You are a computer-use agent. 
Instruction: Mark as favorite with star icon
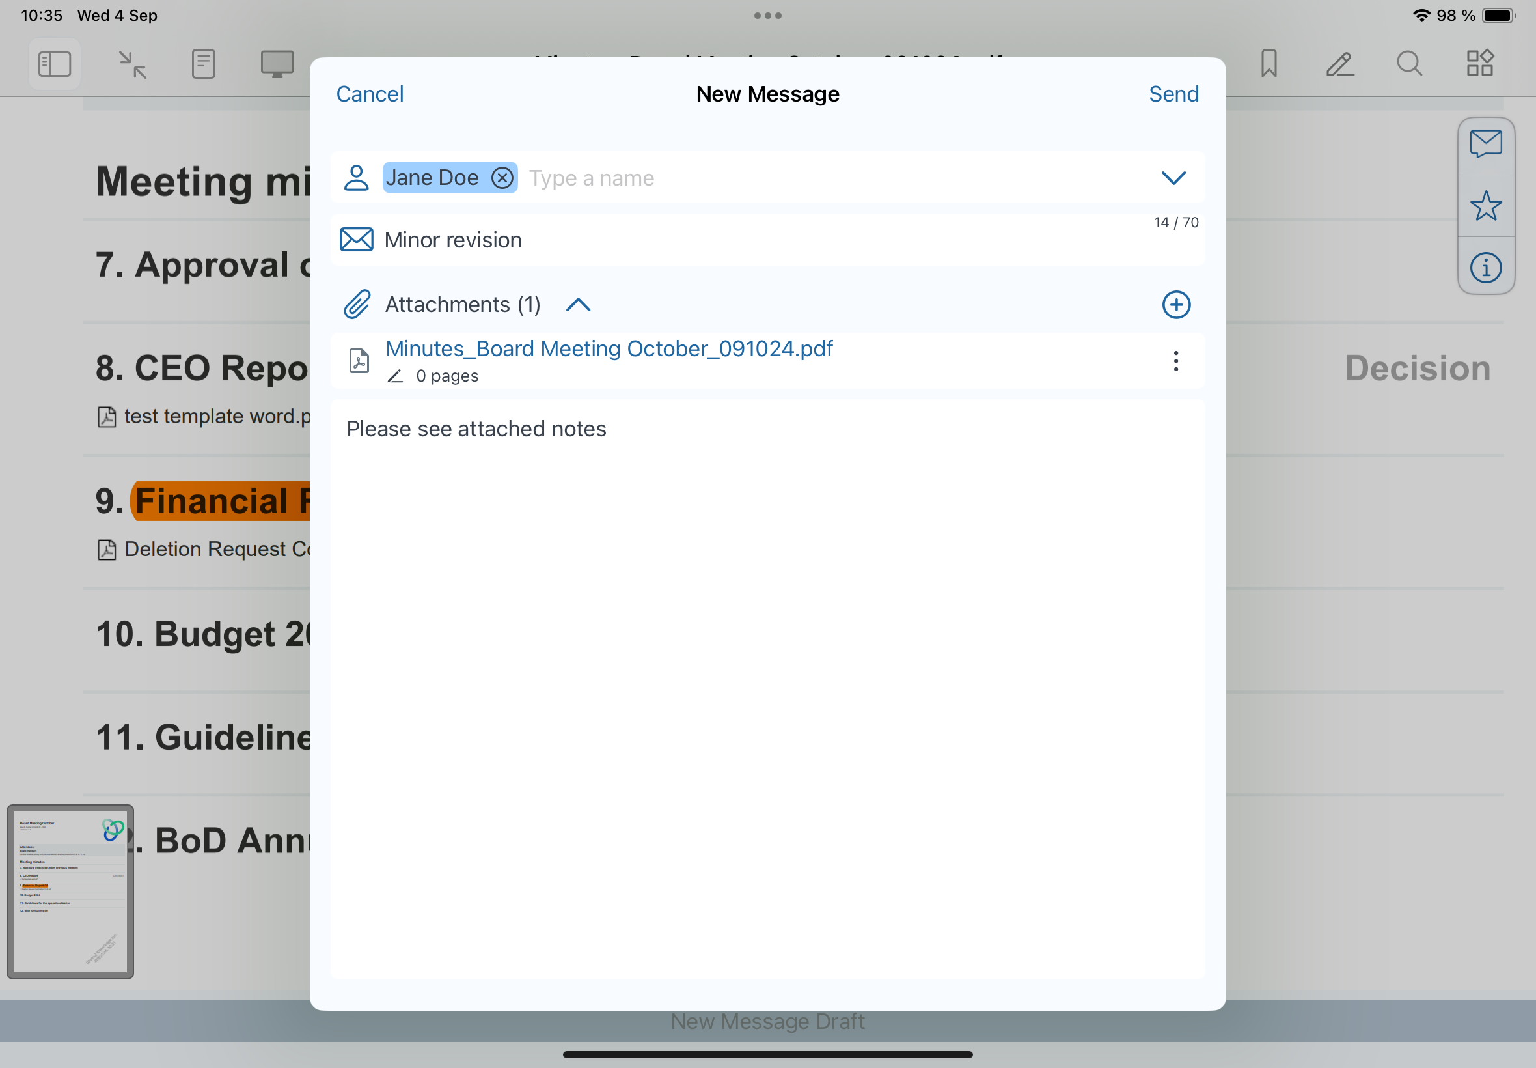(1486, 206)
